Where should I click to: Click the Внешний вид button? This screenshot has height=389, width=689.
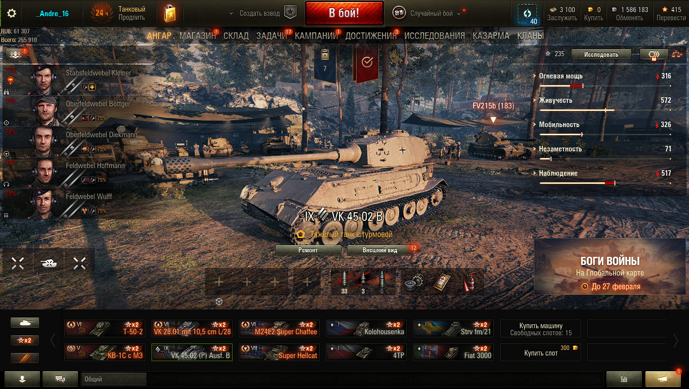point(380,250)
